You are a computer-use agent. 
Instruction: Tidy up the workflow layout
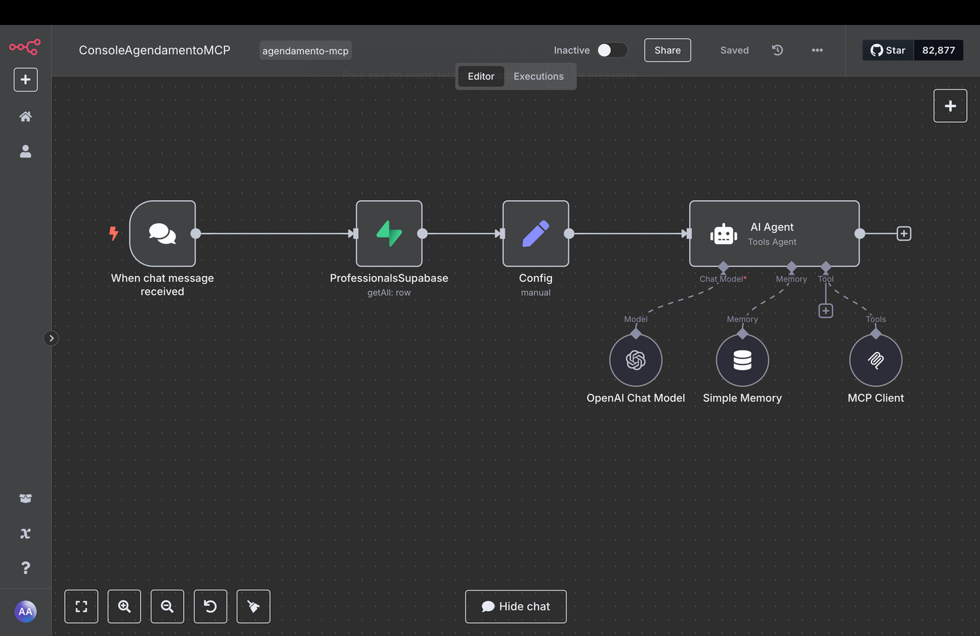click(253, 605)
